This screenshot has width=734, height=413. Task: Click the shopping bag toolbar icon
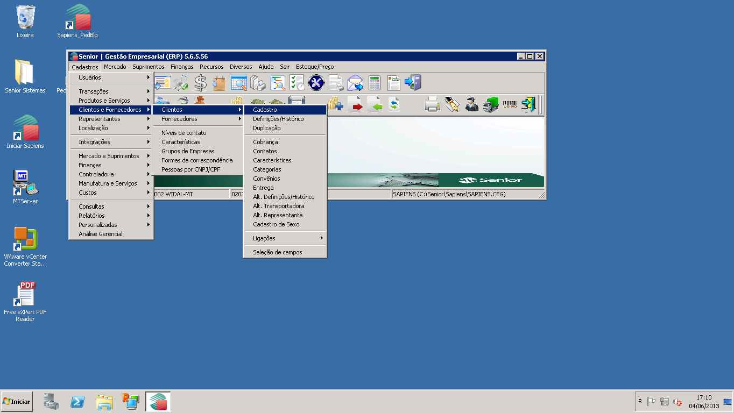[220, 83]
